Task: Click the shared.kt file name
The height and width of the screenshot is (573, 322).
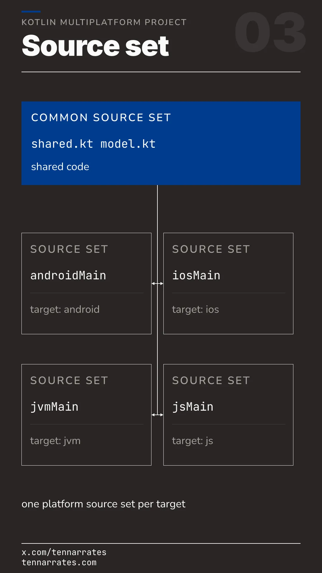Action: (x=62, y=144)
